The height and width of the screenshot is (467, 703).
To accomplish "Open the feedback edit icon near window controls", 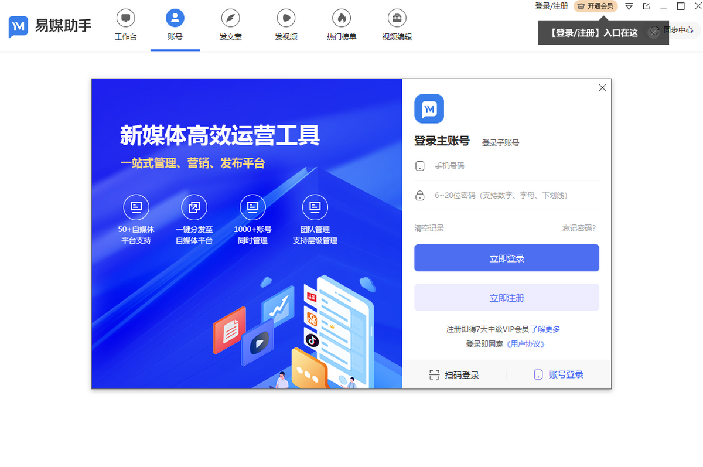I will tap(646, 6).
